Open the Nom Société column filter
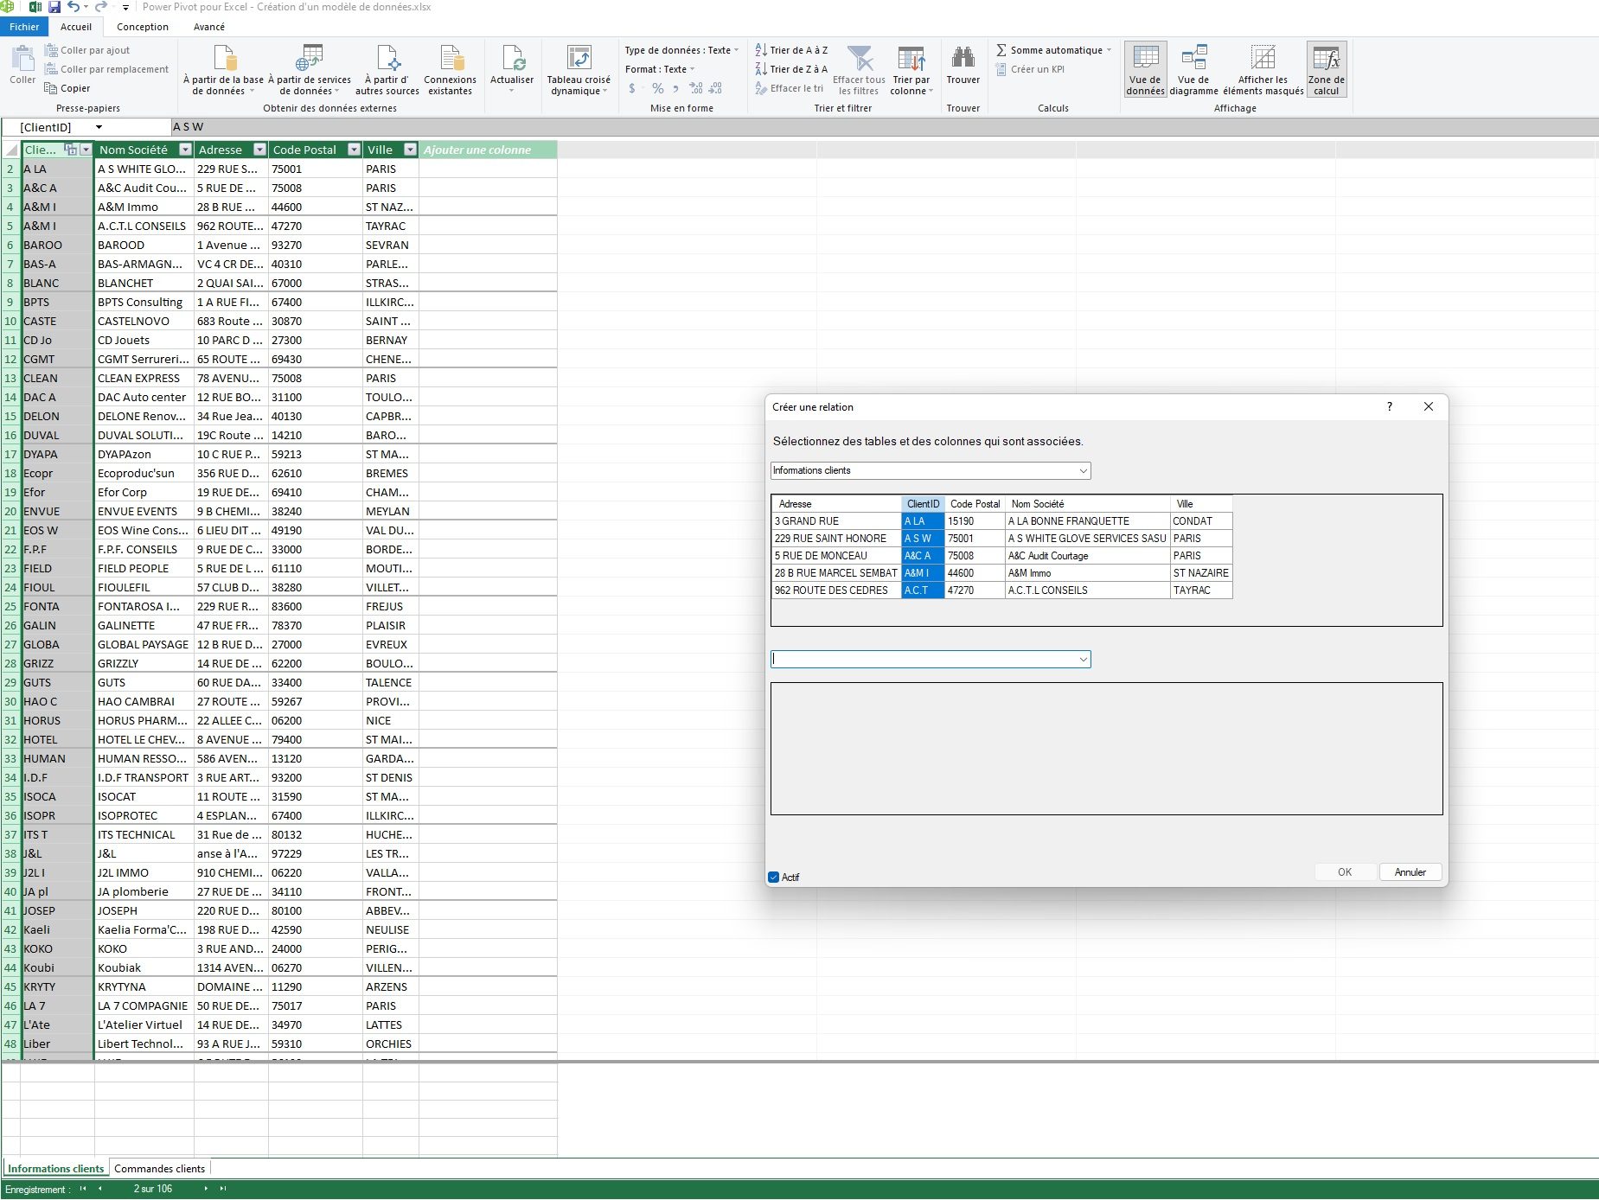The height and width of the screenshot is (1200, 1599). click(185, 150)
